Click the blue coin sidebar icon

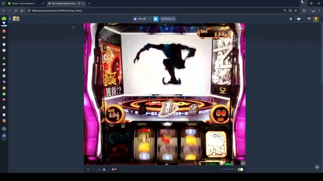coord(4,44)
